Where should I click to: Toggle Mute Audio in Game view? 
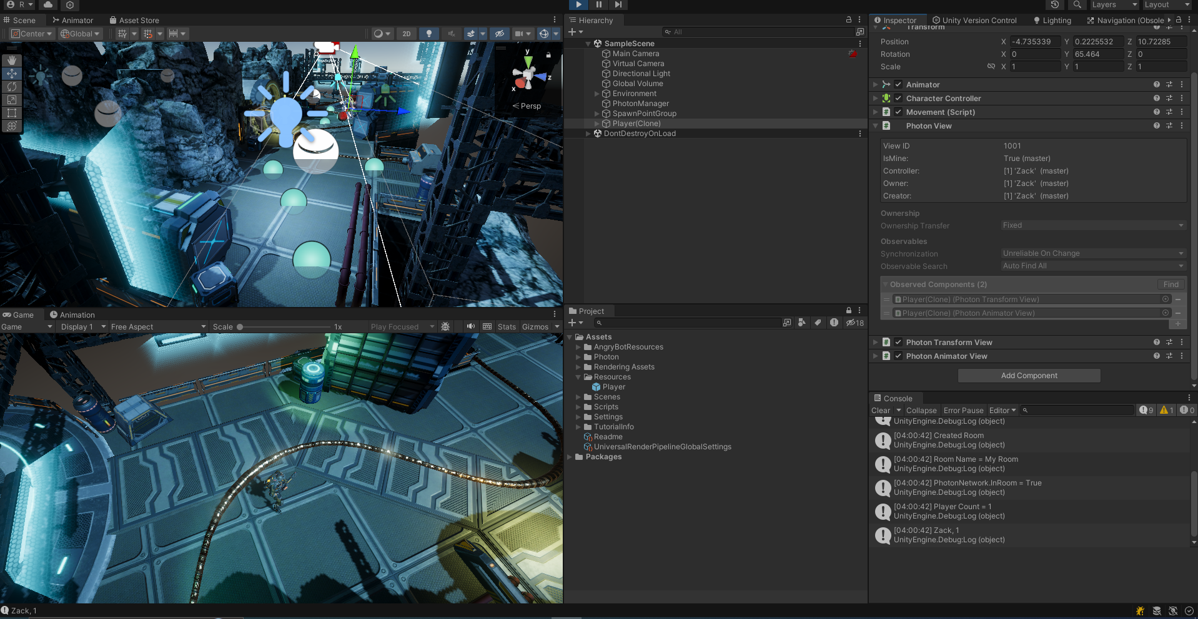point(471,326)
